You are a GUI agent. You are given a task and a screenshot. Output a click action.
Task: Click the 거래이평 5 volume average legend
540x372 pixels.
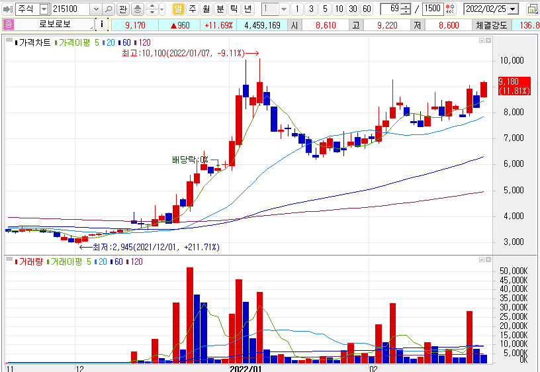point(71,261)
